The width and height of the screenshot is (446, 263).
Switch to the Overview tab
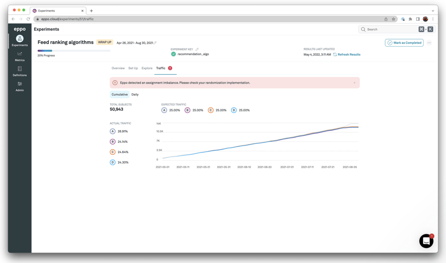118,68
